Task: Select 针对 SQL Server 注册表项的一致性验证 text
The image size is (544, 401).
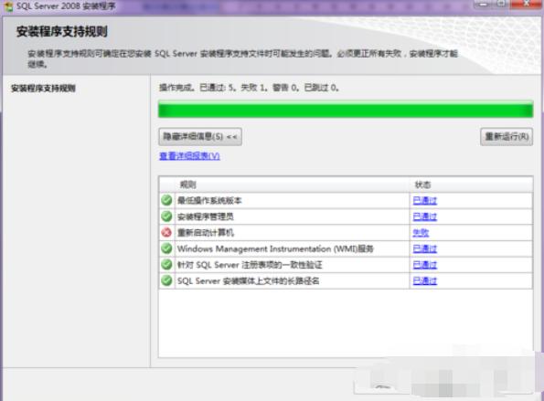Action: (250, 265)
